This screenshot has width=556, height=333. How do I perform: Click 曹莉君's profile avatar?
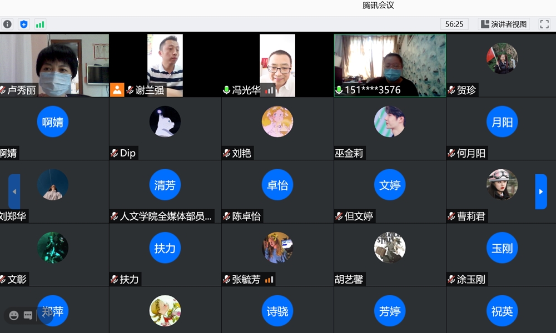502,184
